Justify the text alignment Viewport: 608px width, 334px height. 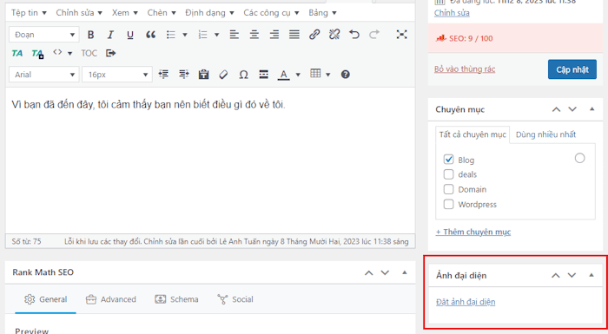(294, 35)
